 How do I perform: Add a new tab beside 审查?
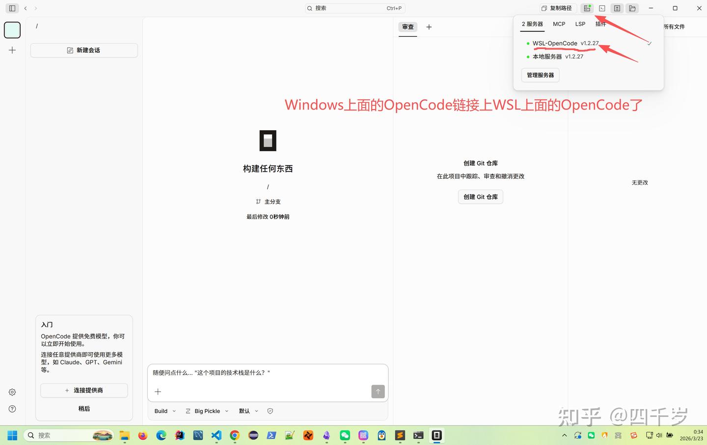(x=429, y=27)
